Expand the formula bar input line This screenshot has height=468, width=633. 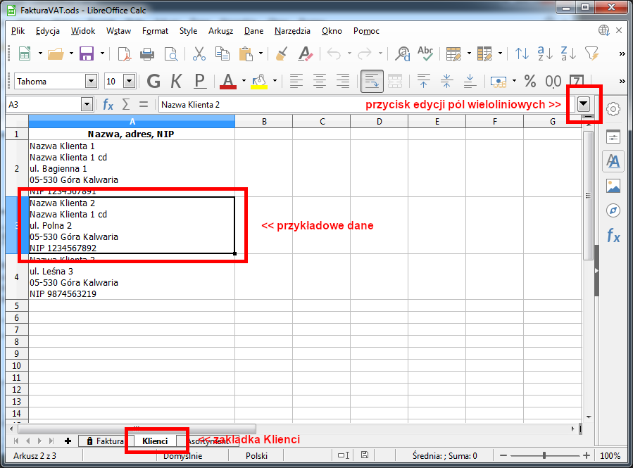(x=584, y=104)
